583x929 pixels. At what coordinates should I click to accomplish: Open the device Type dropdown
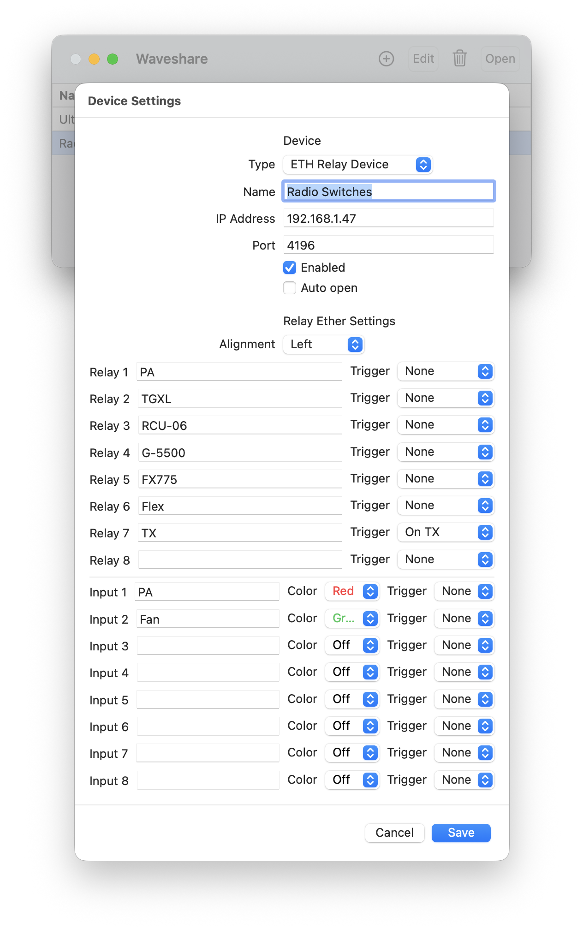pos(357,164)
